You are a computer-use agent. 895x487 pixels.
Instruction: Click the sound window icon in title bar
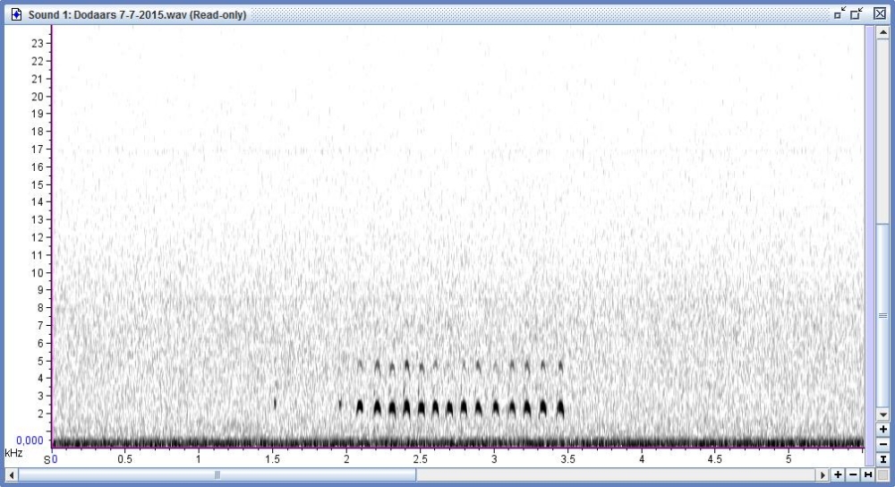tap(16, 14)
